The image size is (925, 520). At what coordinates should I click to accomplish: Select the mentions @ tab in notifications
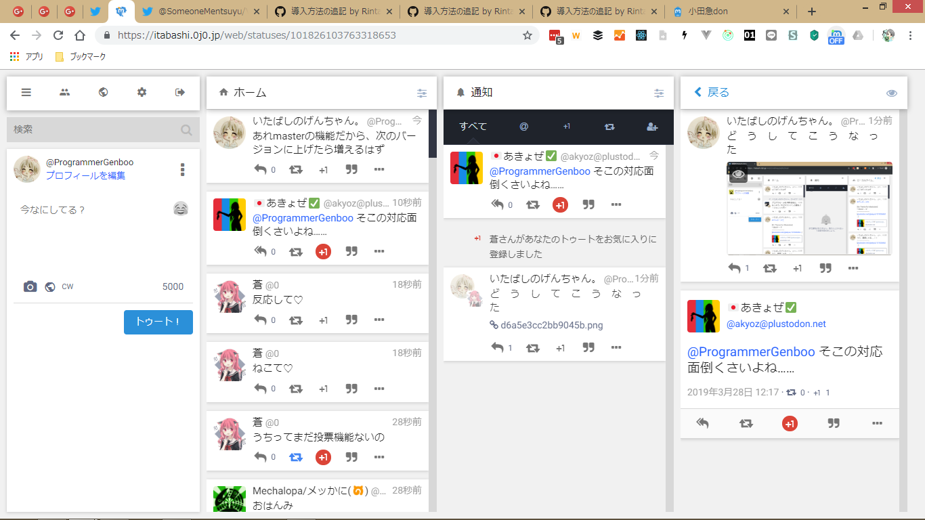[523, 127]
